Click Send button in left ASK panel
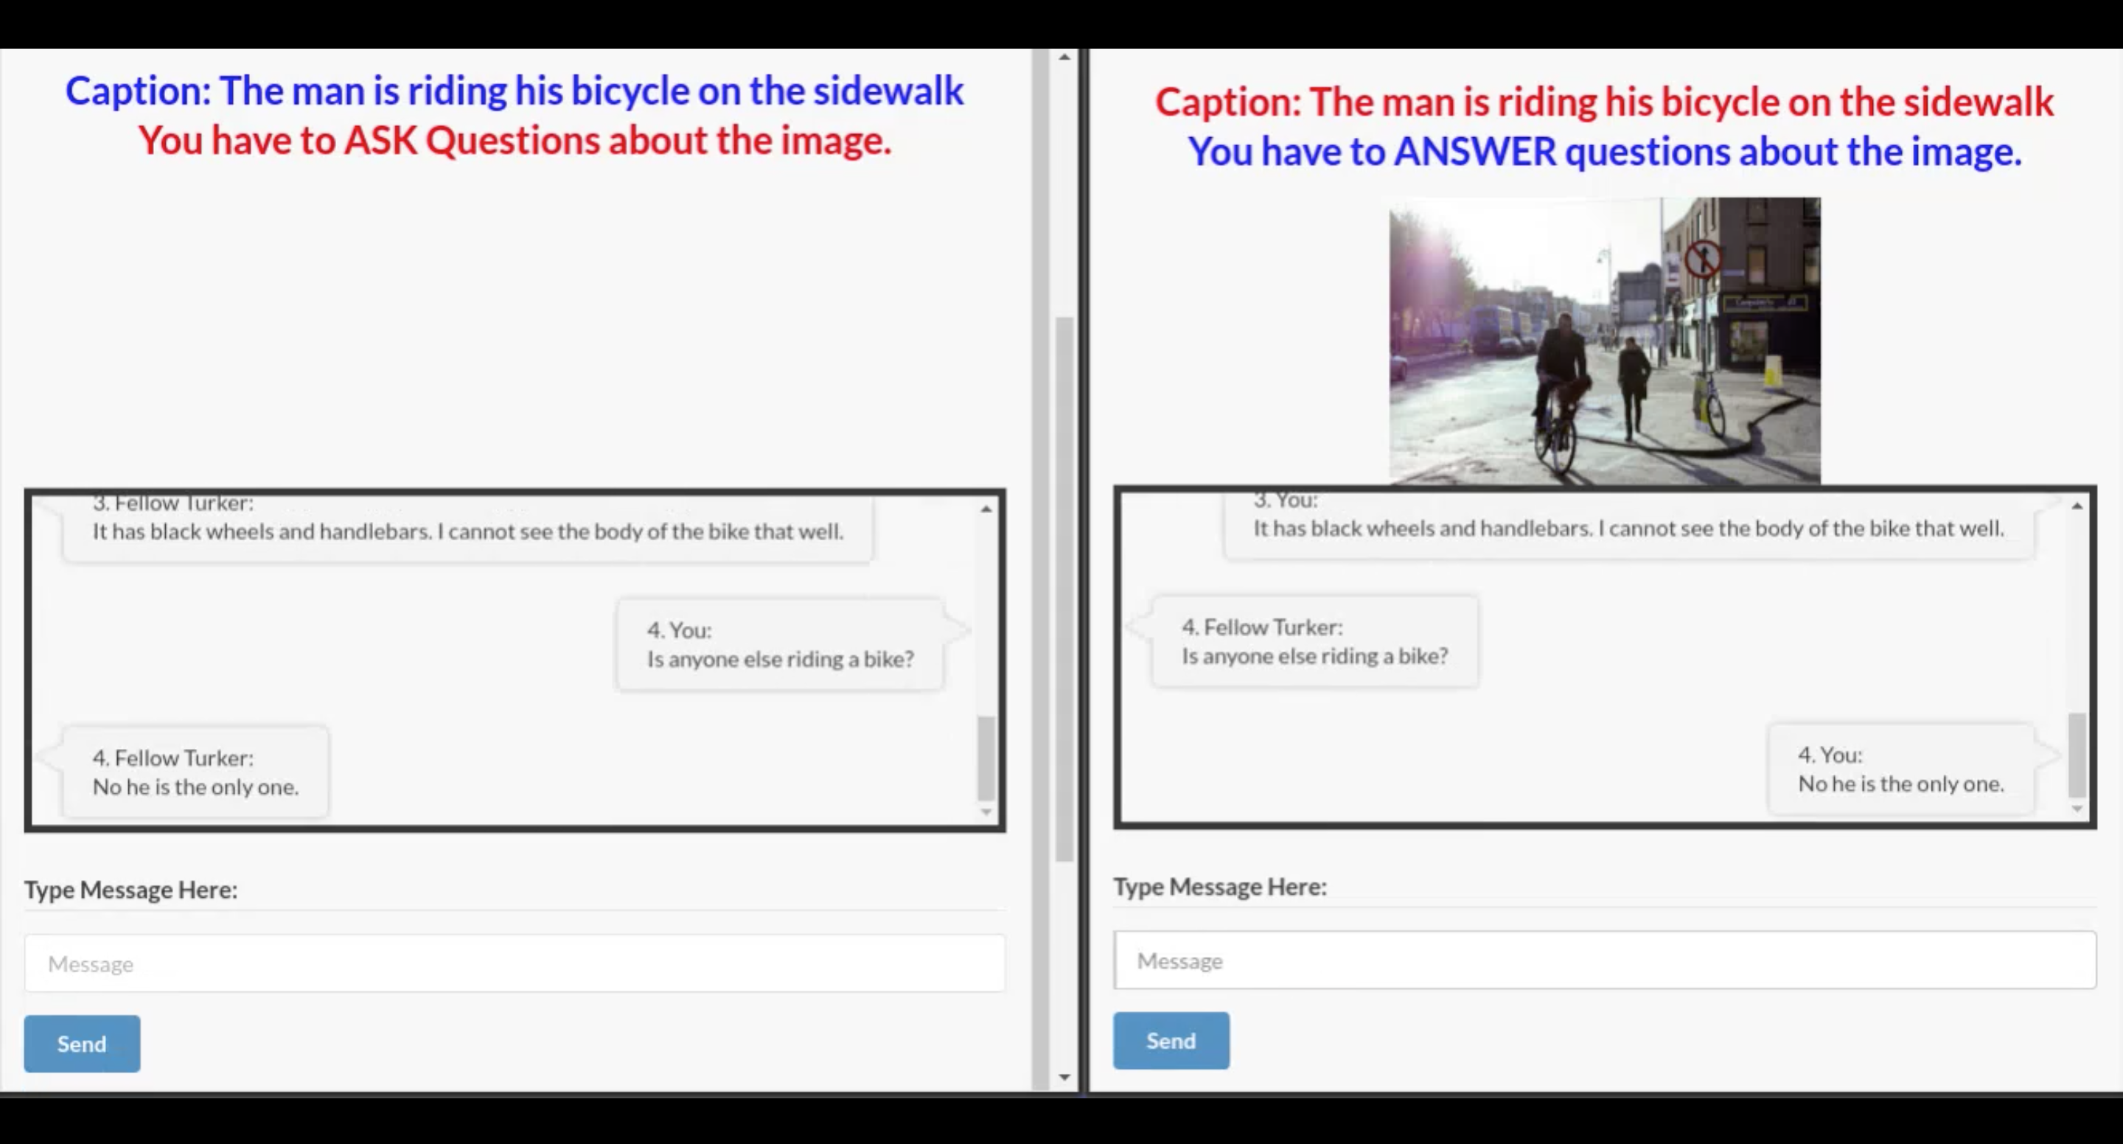Screen dimensions: 2123x1144 pyautogui.click(x=82, y=1044)
